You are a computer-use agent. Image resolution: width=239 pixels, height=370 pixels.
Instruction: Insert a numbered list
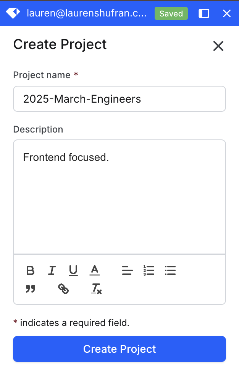click(x=149, y=270)
